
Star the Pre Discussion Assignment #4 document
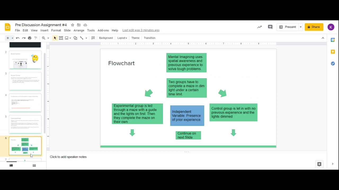(73, 25)
